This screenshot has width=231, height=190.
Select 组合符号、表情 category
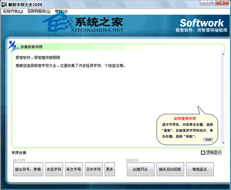point(28,169)
